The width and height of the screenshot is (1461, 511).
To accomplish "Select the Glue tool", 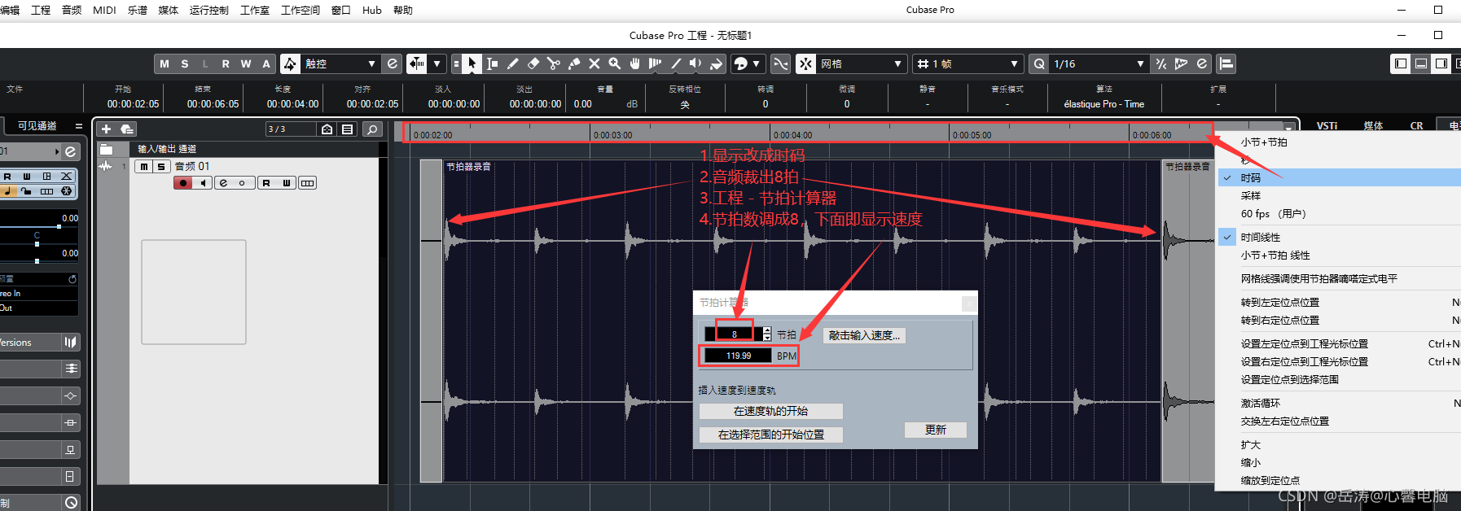I will 574,63.
